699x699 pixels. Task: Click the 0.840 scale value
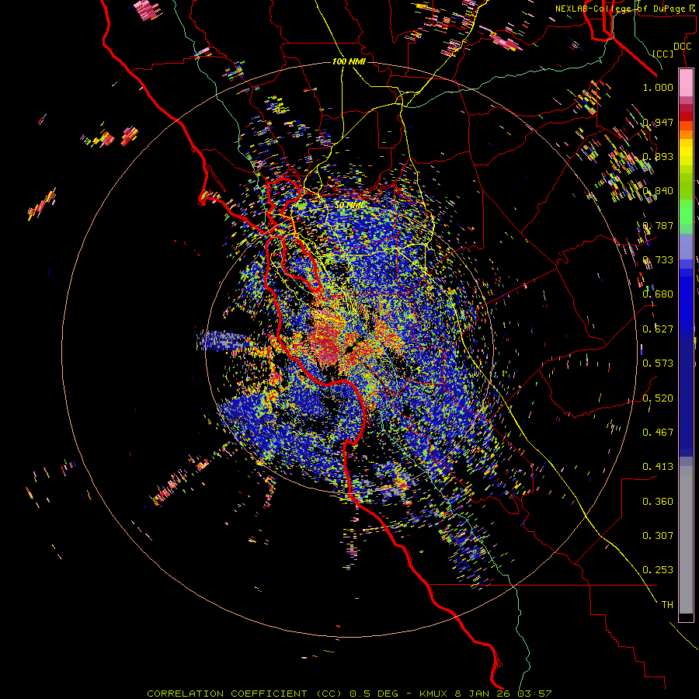(x=658, y=191)
